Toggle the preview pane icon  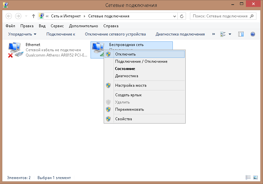point(241,34)
